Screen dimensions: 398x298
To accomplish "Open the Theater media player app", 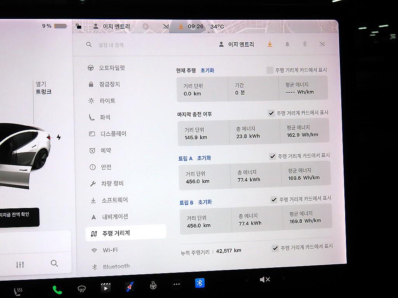I will tap(106, 288).
